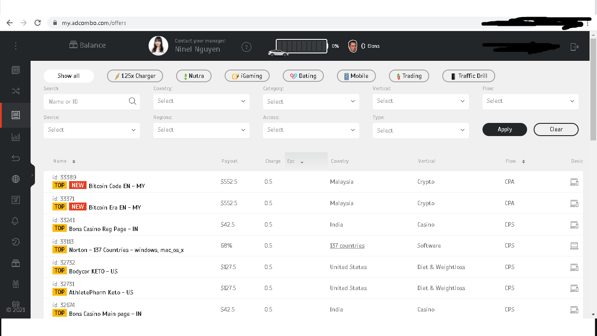Click the battery progress bar showing 0%

tap(302, 46)
